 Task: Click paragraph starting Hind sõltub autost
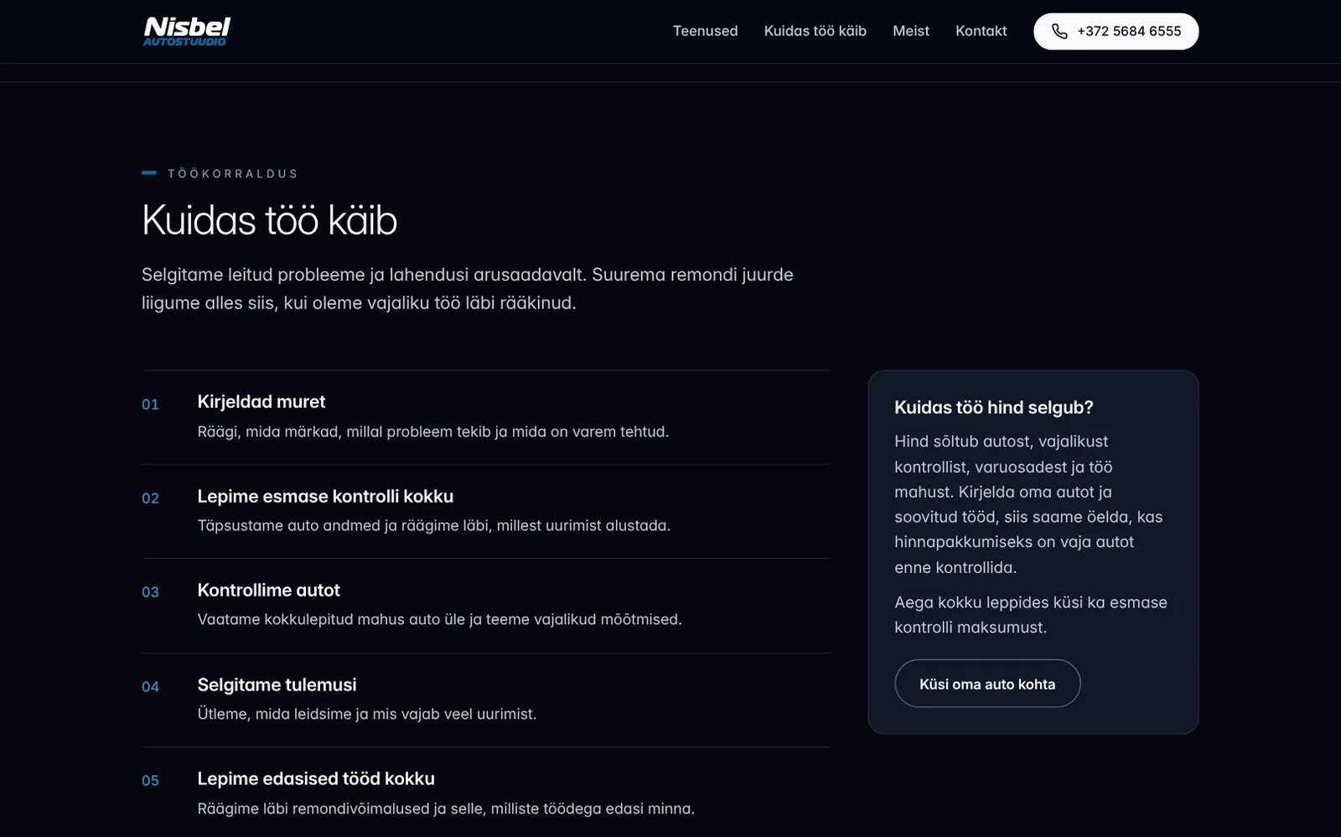click(x=1028, y=504)
